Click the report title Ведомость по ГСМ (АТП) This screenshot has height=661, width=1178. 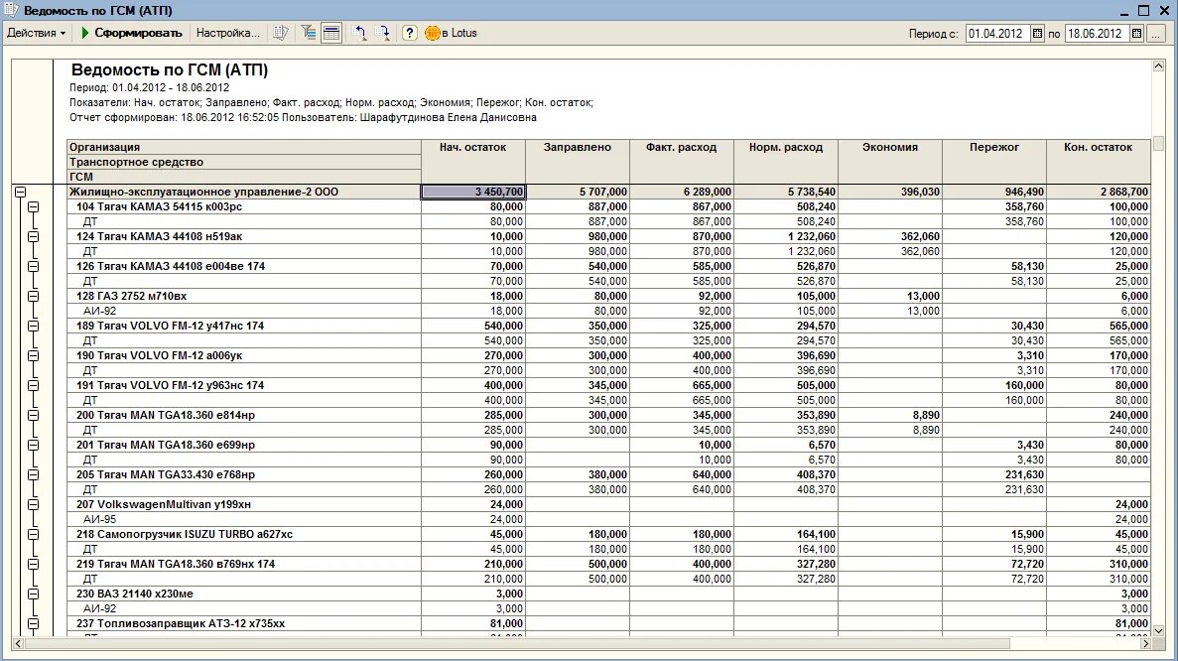tap(170, 69)
